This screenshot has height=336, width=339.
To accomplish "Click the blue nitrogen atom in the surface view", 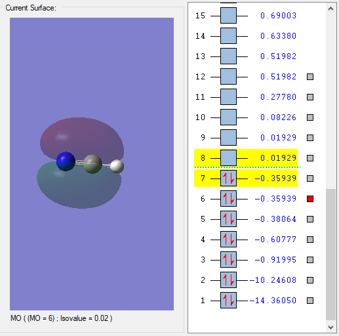I will (x=66, y=161).
